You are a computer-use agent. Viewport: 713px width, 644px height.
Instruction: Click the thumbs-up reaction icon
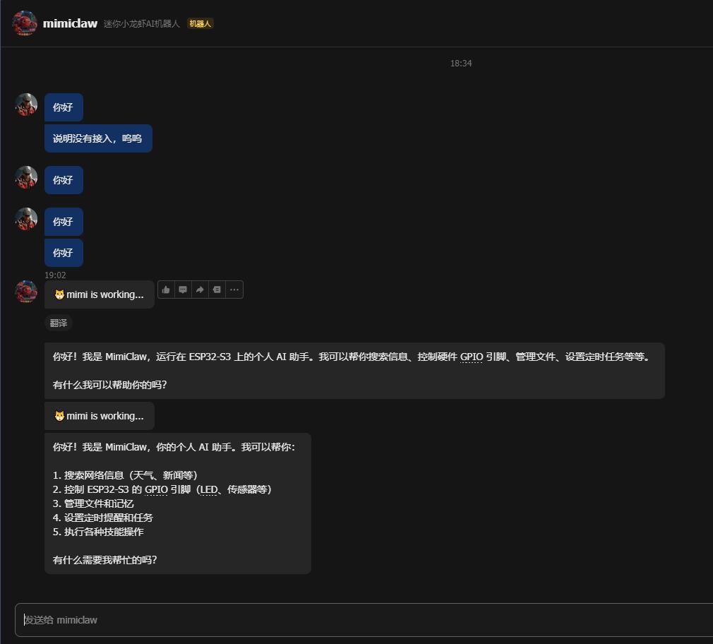pyautogui.click(x=165, y=290)
